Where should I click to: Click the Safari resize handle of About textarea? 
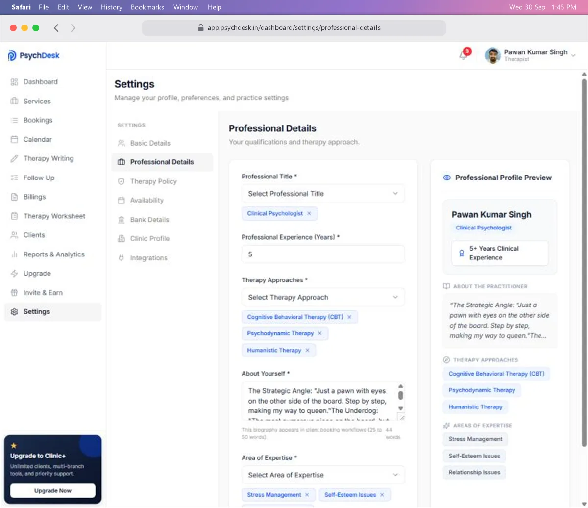point(401,417)
